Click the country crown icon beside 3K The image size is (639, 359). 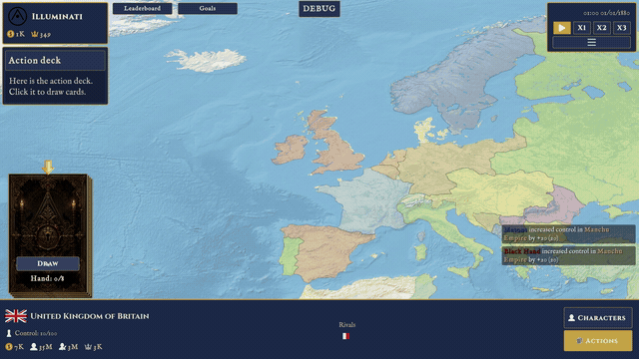(88, 347)
